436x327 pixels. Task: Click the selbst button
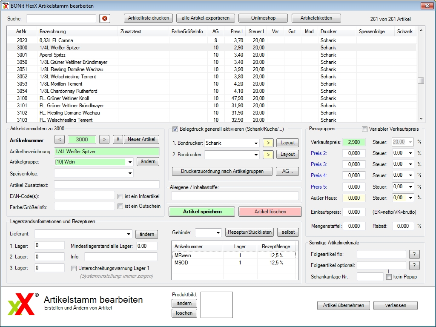point(288,232)
